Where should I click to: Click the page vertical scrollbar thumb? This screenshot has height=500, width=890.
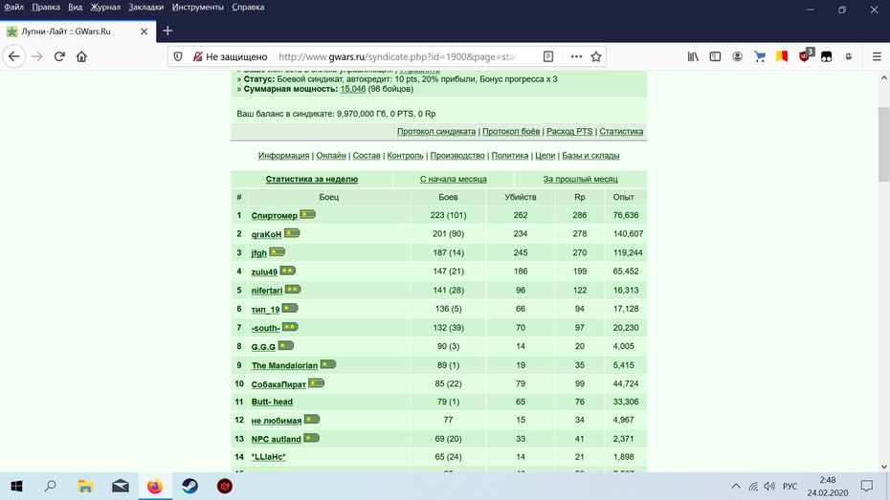tap(883, 144)
